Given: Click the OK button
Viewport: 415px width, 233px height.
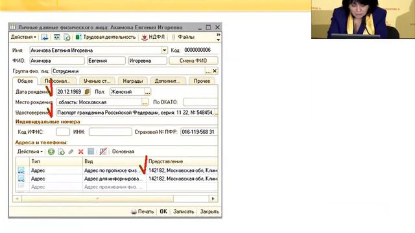Looking at the screenshot, I should point(163,212).
